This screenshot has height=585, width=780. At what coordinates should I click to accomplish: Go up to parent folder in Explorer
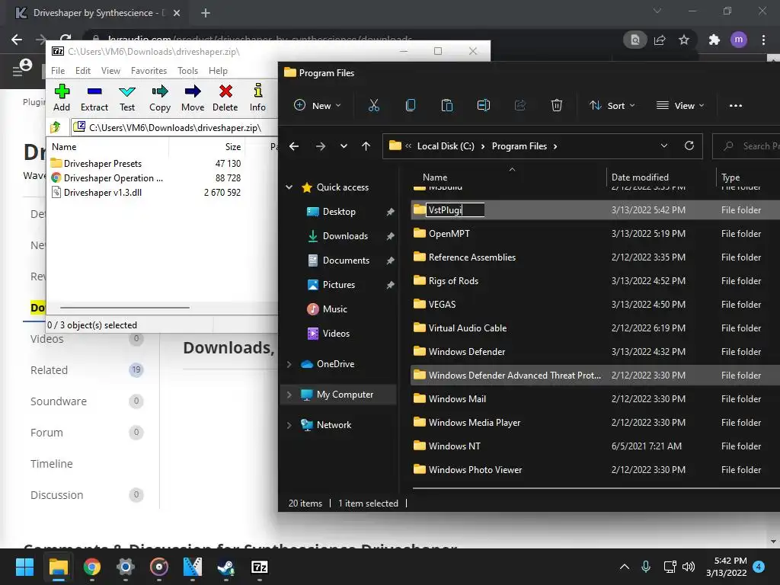366,146
